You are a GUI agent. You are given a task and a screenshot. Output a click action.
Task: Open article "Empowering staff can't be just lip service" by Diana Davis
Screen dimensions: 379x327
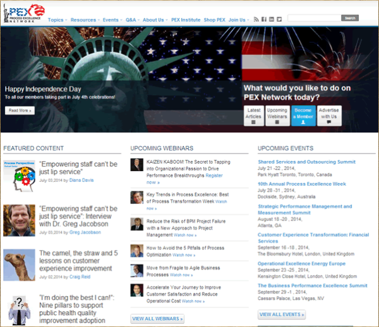pyautogui.click(x=78, y=168)
